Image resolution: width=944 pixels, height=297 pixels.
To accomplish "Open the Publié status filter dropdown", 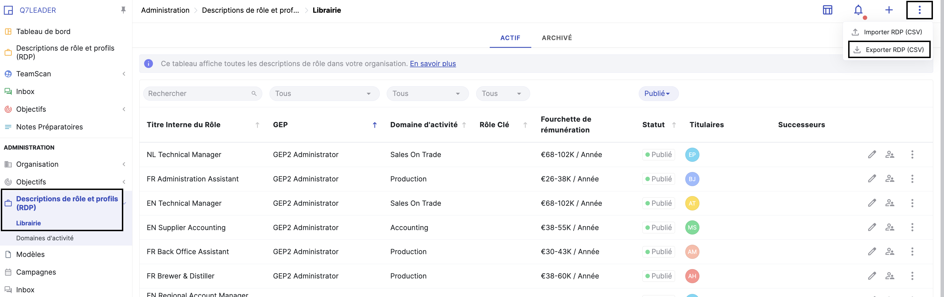I will click(658, 94).
